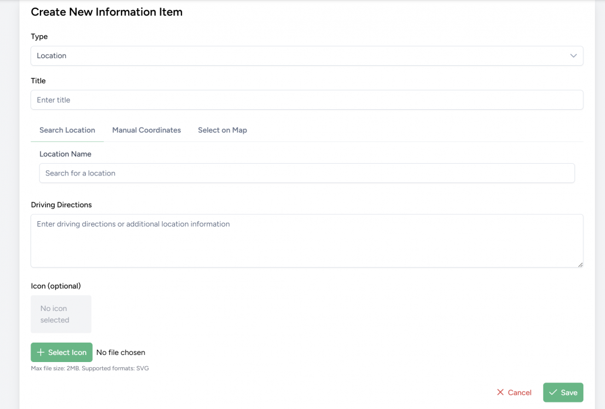Grab the Driving Directions resize handle
This screenshot has width=605, height=409.
[x=580, y=265]
